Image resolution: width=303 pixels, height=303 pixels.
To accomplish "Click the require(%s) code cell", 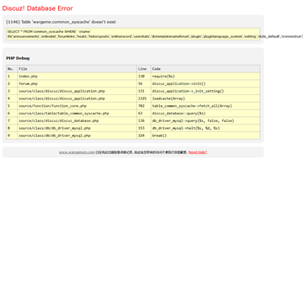I will pos(205,77).
